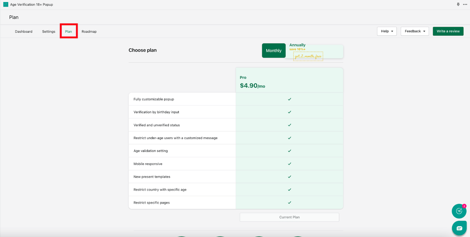Open the Roadmap tab
The height and width of the screenshot is (237, 470).
coord(89,32)
